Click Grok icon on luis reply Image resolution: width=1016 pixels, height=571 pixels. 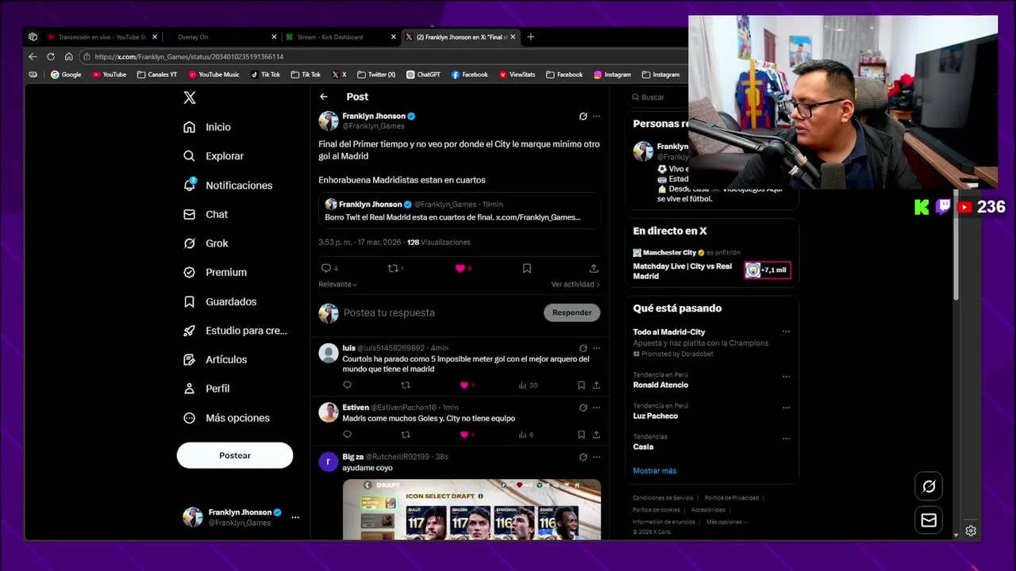[x=583, y=348]
